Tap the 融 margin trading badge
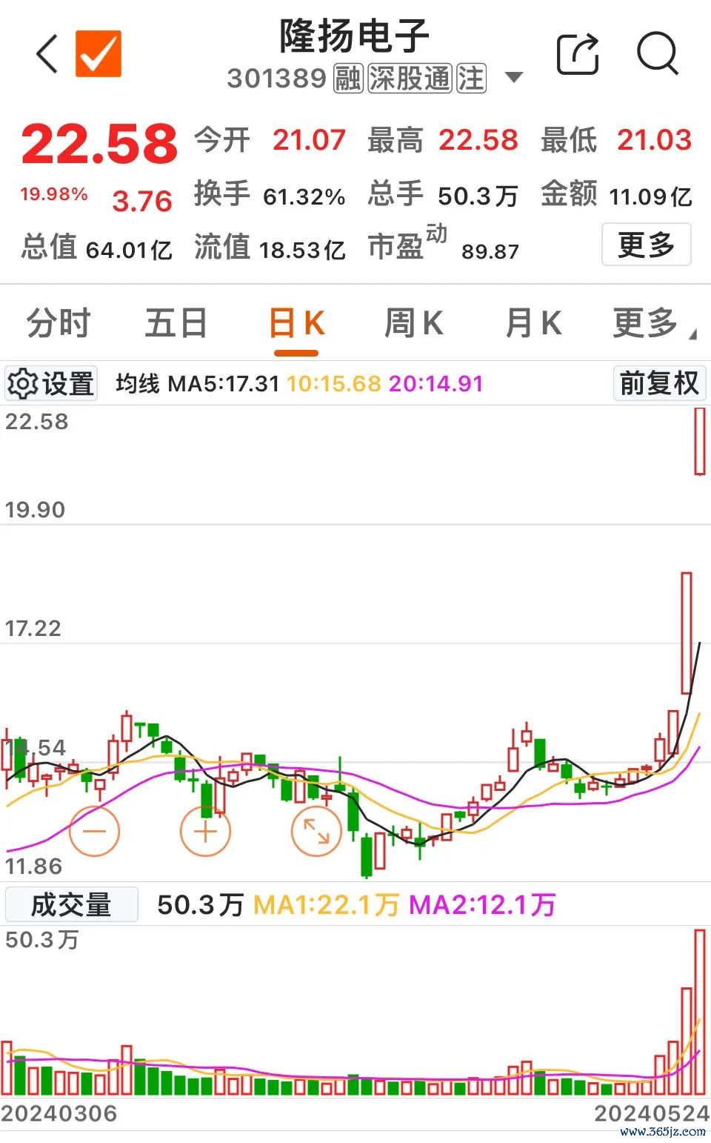This screenshot has width=711, height=1143. pos(347,78)
